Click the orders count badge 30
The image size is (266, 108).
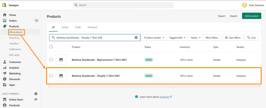click(36, 21)
